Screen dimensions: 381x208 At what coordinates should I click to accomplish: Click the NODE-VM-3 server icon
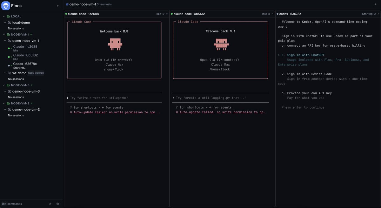(x=8, y=85)
